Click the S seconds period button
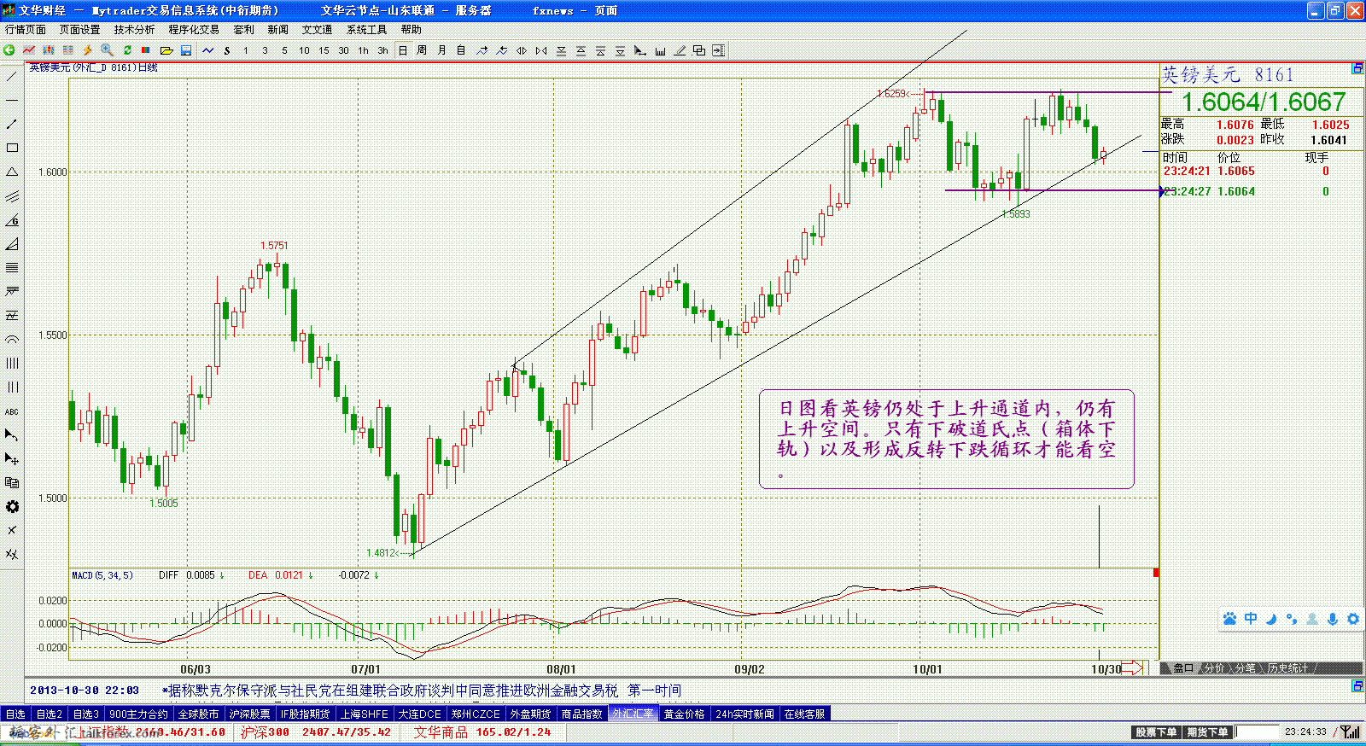1366x746 pixels. tap(227, 50)
